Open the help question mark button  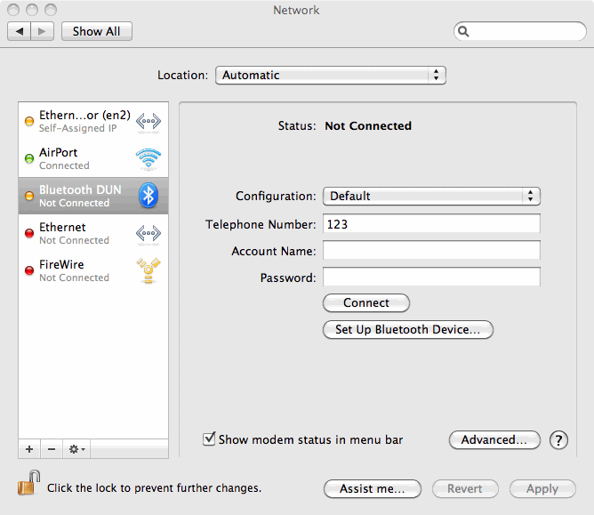point(558,439)
